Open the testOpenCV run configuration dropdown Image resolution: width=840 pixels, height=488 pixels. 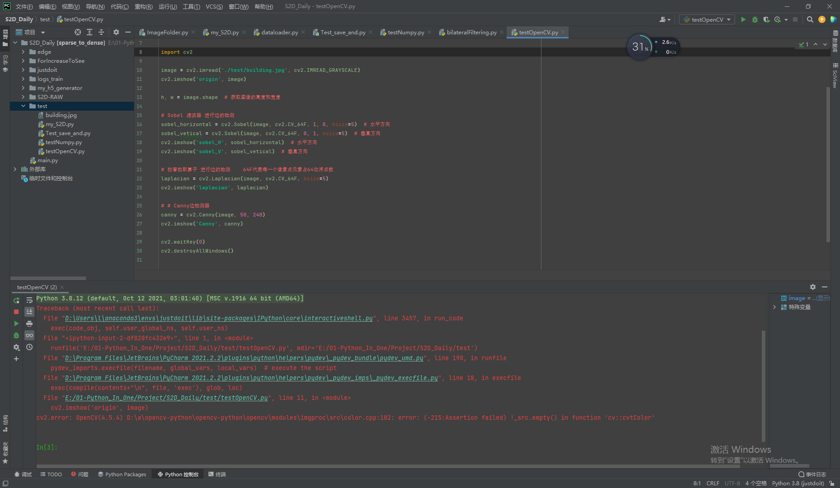(x=707, y=19)
